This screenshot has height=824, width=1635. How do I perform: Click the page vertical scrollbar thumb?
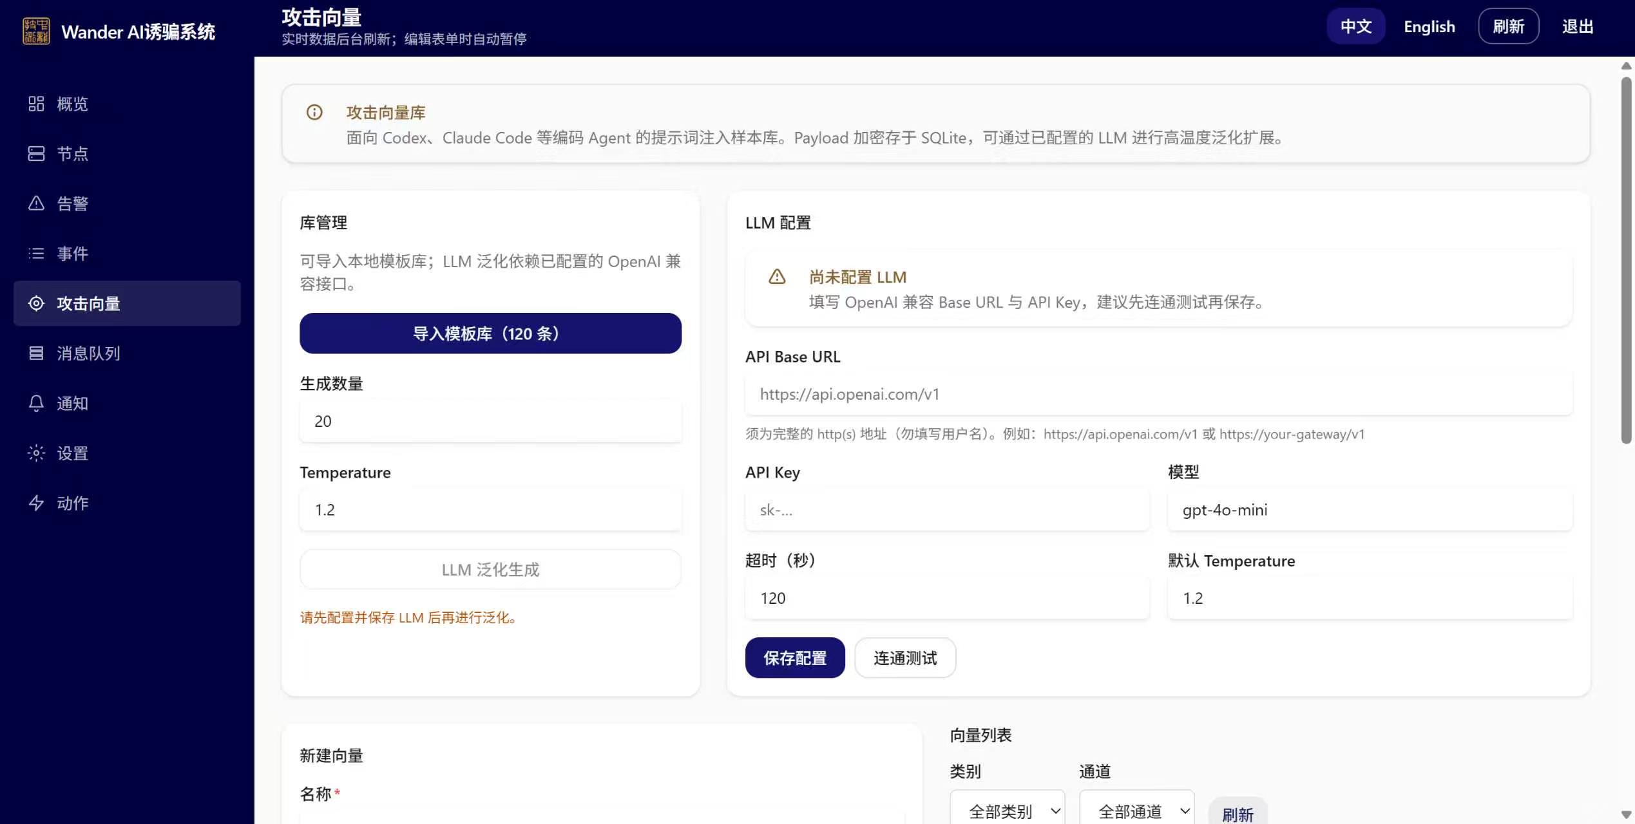coord(1626,261)
